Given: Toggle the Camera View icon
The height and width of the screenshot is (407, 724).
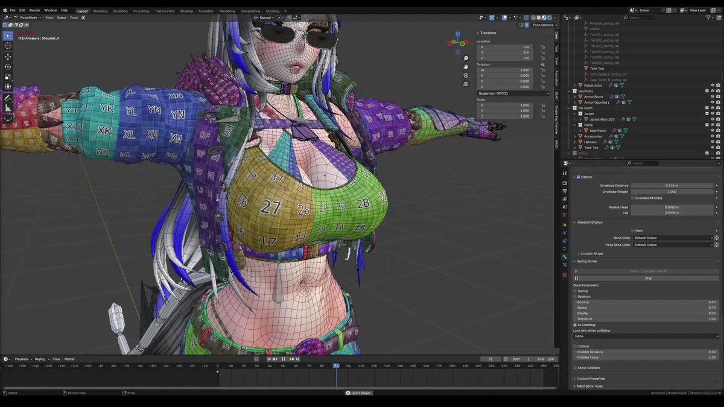Looking at the screenshot, I should (x=466, y=75).
